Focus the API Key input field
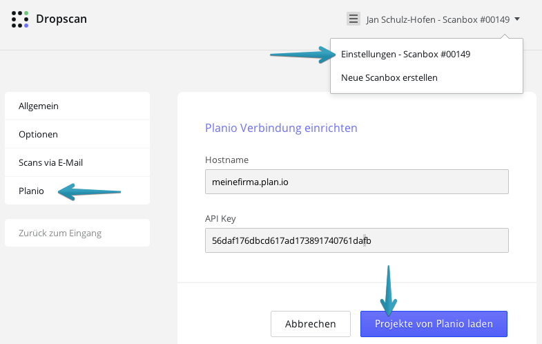542x344 pixels. click(357, 240)
